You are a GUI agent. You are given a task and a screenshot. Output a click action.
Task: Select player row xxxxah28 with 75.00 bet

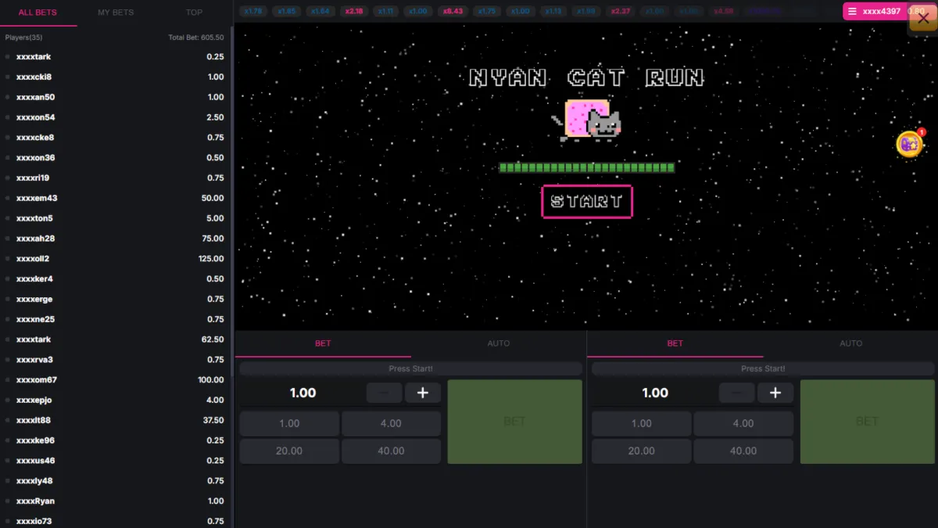coord(115,239)
